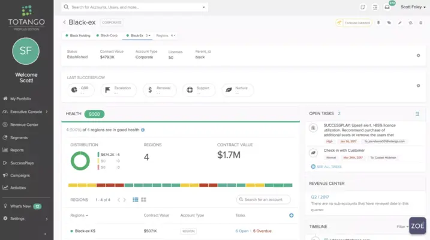Open the Regions 4 dropdown

pos(166,35)
